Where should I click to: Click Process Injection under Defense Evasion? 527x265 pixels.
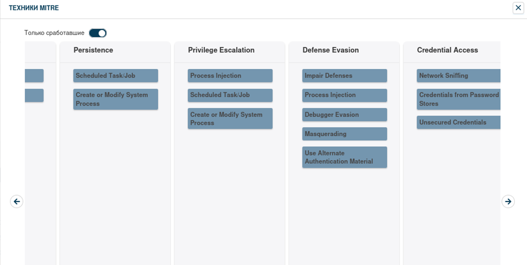(344, 95)
